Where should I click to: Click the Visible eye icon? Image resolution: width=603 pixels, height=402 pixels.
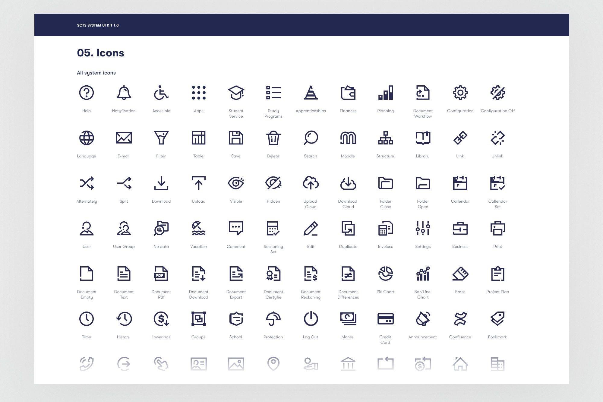pyautogui.click(x=236, y=183)
